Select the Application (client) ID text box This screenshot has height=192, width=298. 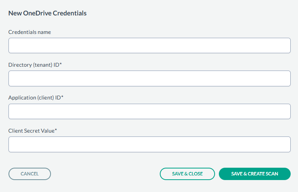[149, 111]
